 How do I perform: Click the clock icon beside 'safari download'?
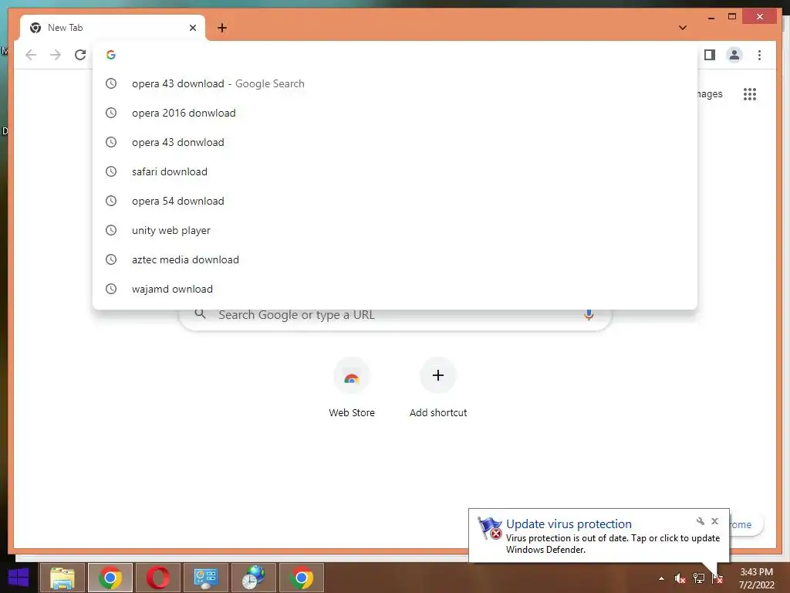click(x=111, y=171)
